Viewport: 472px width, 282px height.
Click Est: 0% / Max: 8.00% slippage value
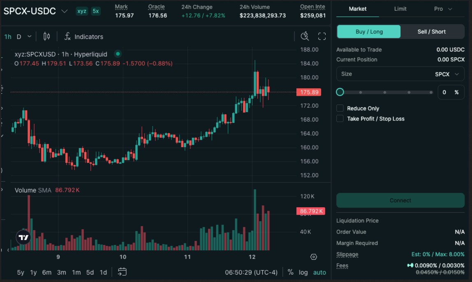tap(438, 254)
